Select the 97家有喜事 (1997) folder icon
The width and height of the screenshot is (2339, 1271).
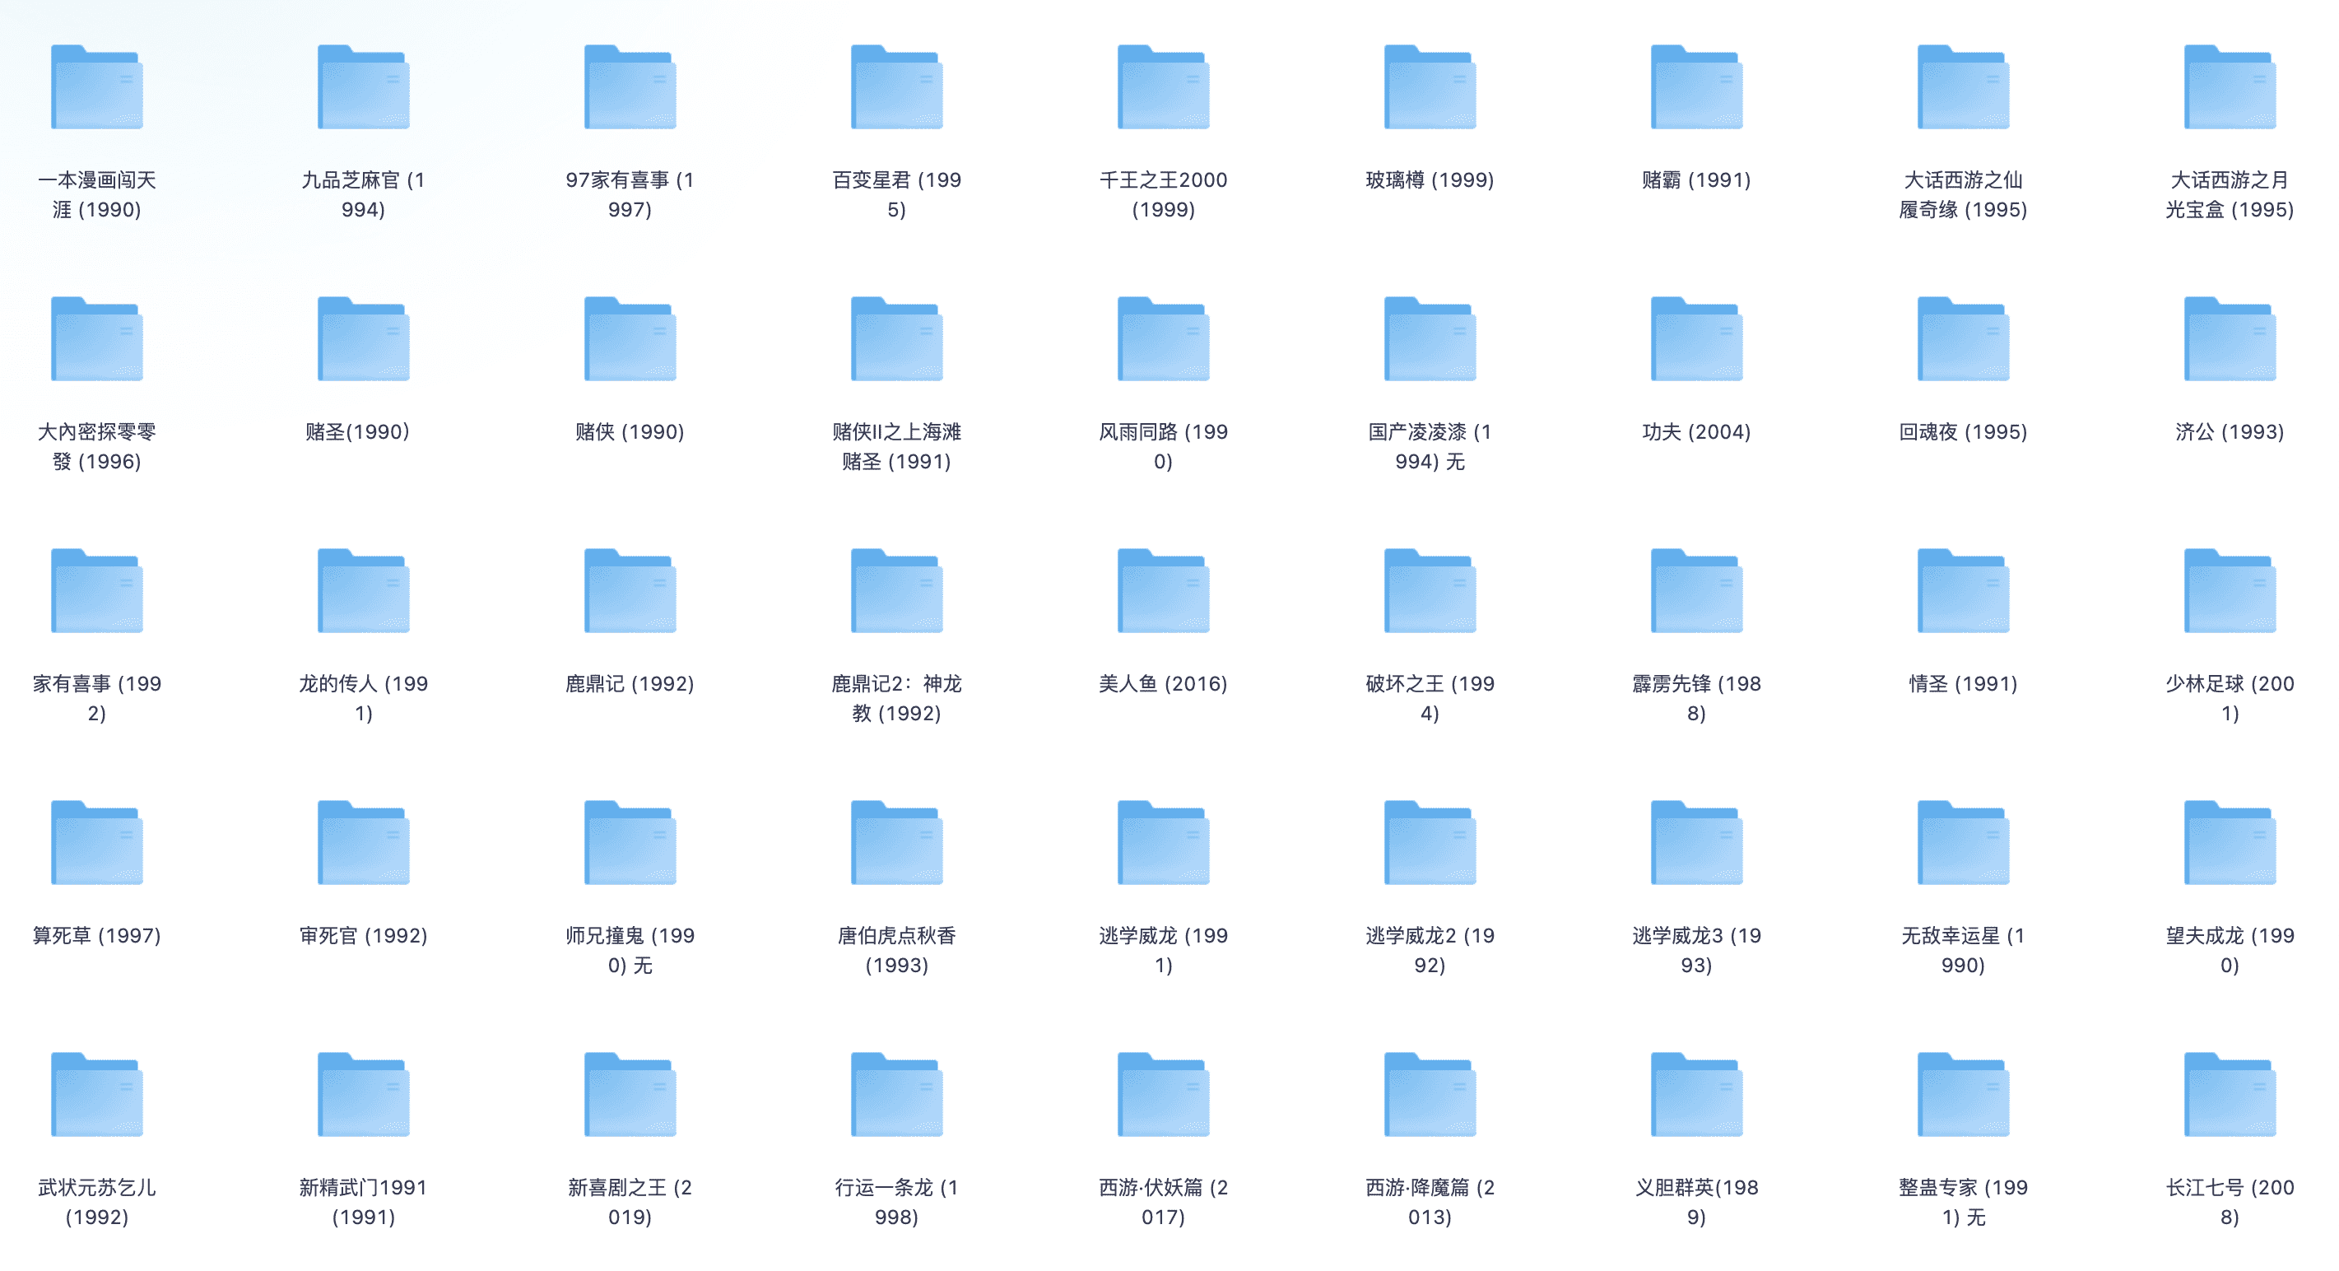(630, 87)
